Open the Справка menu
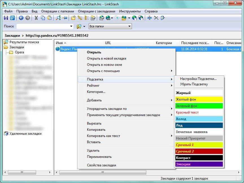This screenshot has width=244, height=183. coord(151,11)
